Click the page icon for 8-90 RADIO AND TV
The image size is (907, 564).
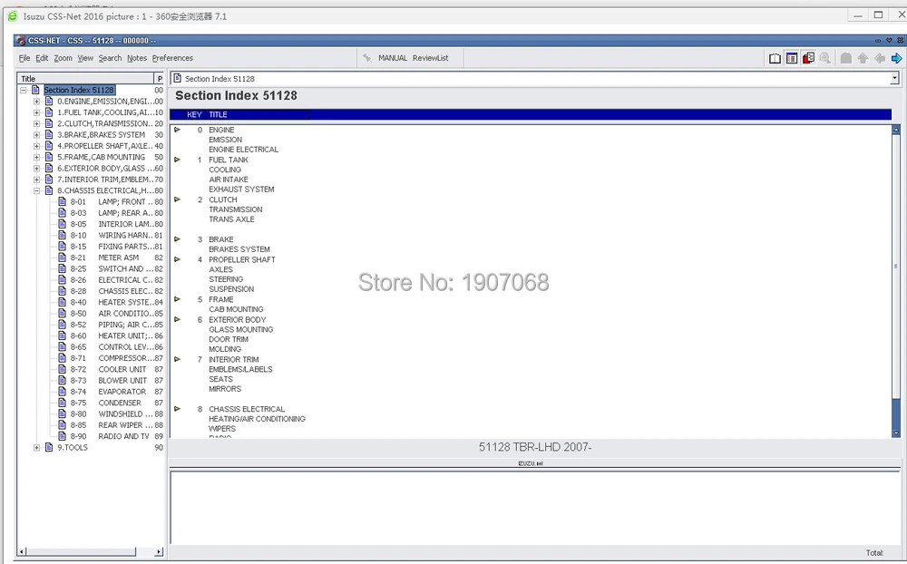pyautogui.click(x=63, y=436)
